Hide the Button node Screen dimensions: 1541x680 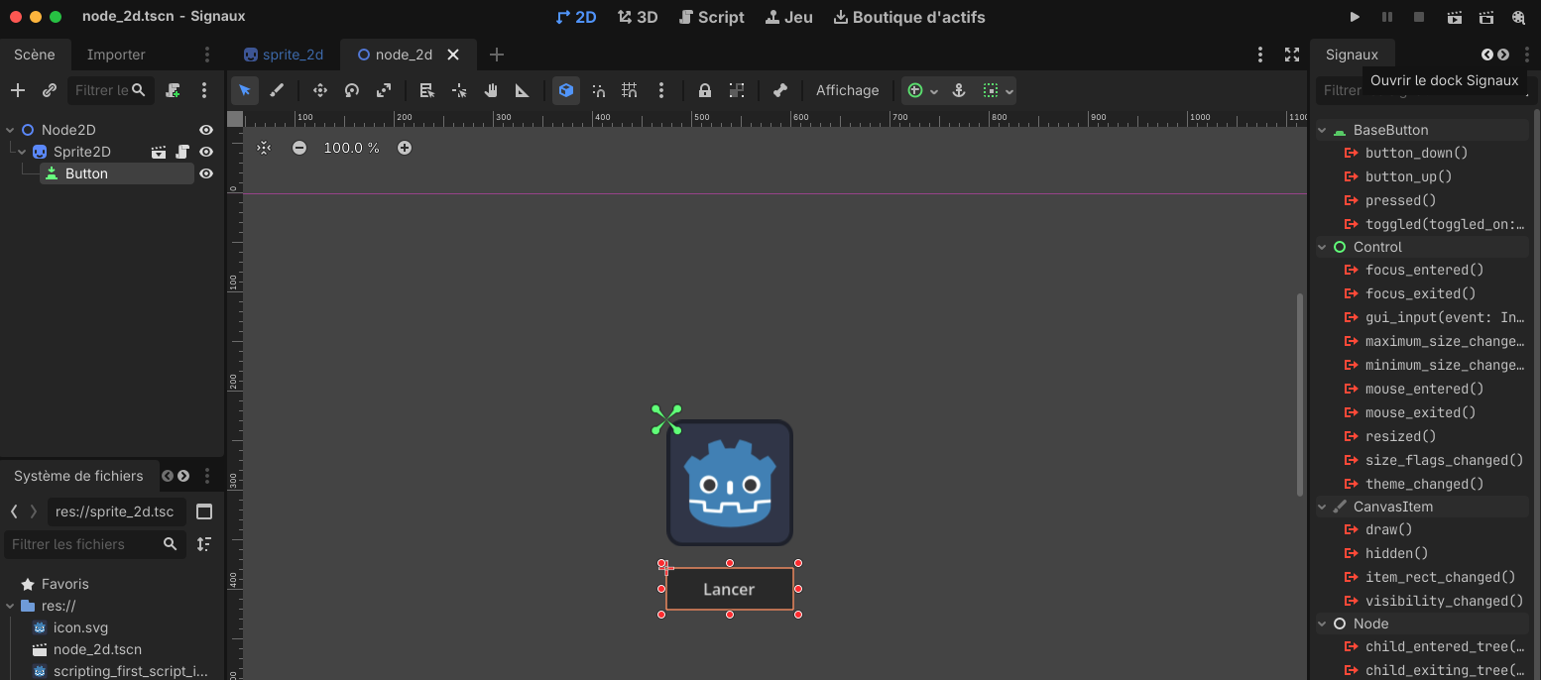pyautogui.click(x=206, y=173)
